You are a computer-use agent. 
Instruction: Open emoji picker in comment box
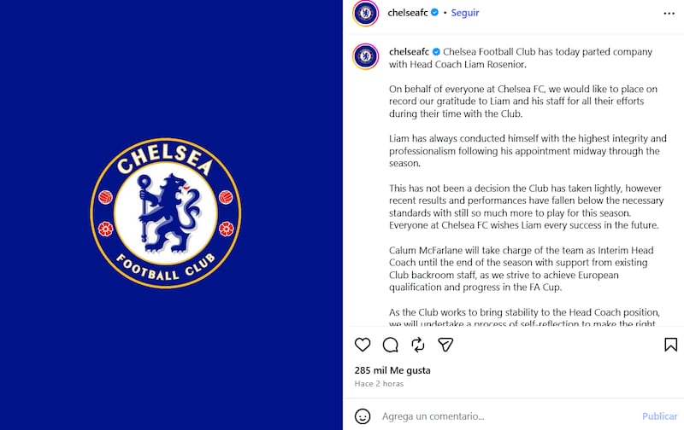click(363, 416)
